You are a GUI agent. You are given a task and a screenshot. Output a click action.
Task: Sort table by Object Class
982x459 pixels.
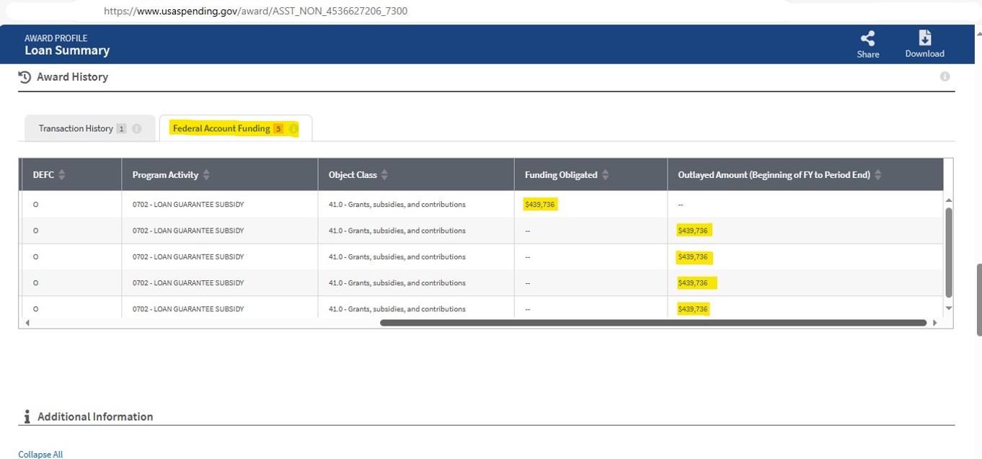point(385,175)
